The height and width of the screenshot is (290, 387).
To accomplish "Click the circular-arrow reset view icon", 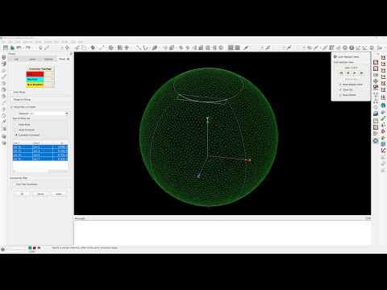I will point(376,141).
